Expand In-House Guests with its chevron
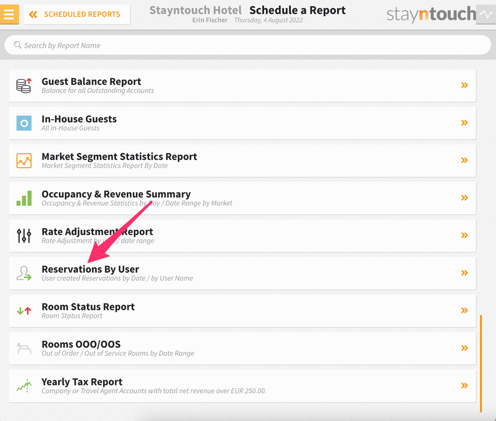This screenshot has height=421, width=496. pyautogui.click(x=464, y=123)
